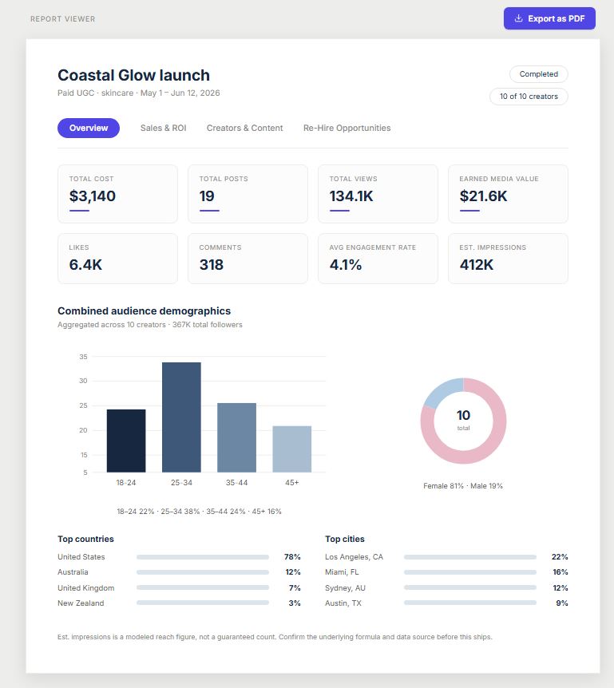Click the Likes 6.4K card
The width and height of the screenshot is (614, 688).
117,259
